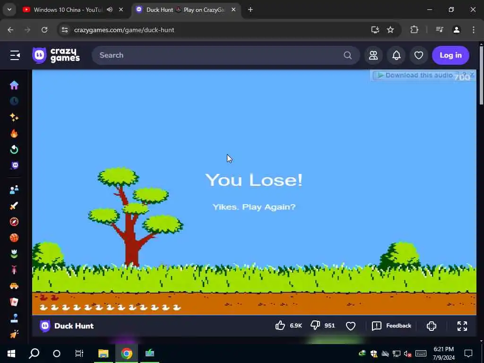Open notifications bell icon
484x363 pixels.
(397, 55)
